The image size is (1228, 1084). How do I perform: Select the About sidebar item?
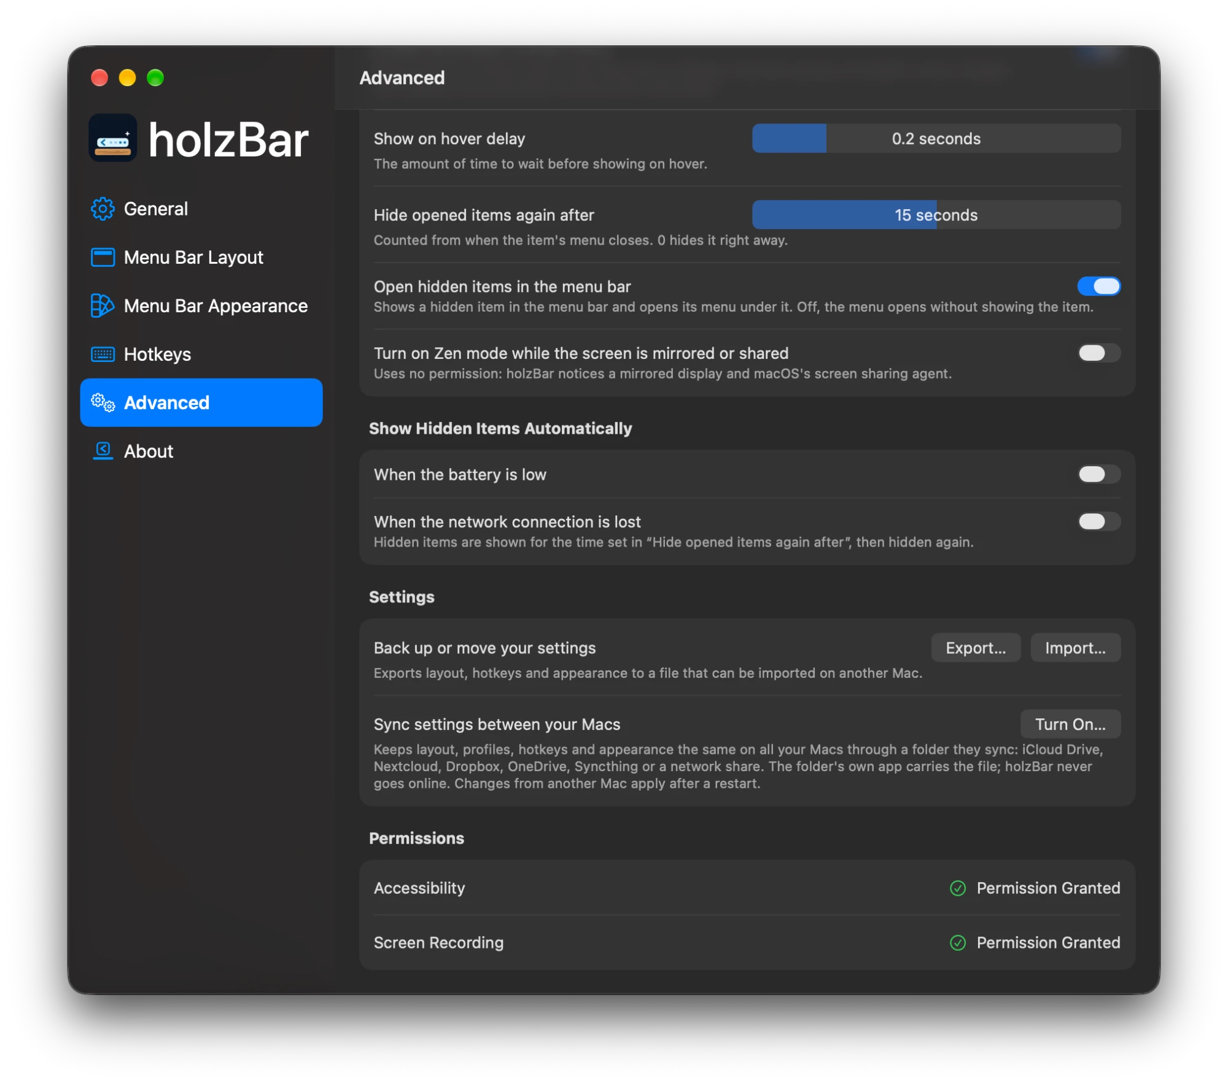coord(201,451)
